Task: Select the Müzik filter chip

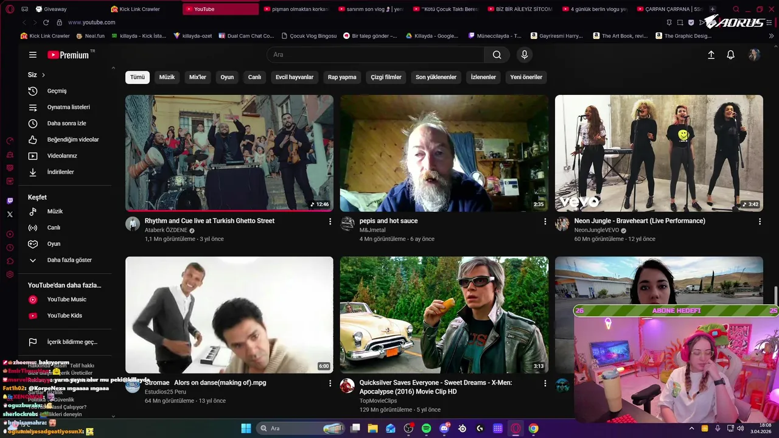Action: (x=167, y=77)
